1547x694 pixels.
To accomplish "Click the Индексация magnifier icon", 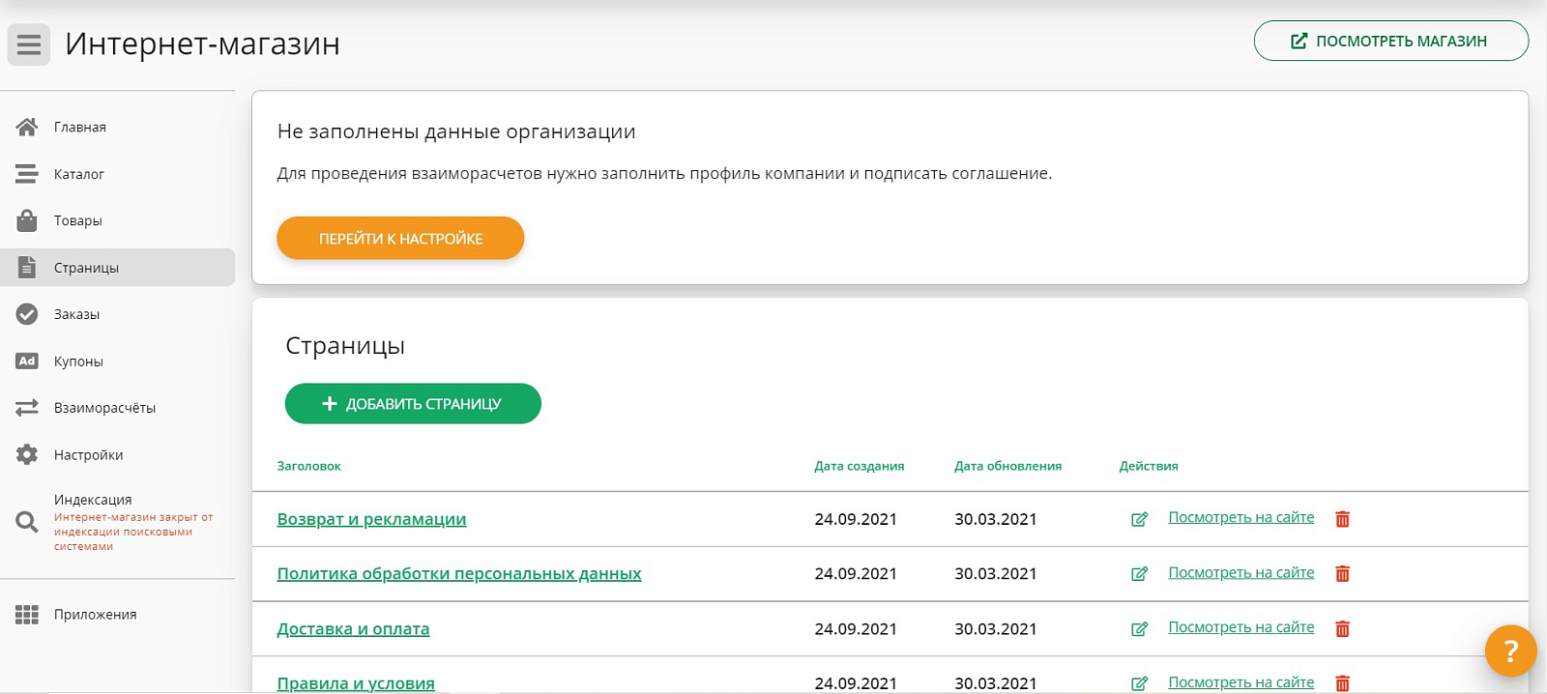I will (27, 523).
